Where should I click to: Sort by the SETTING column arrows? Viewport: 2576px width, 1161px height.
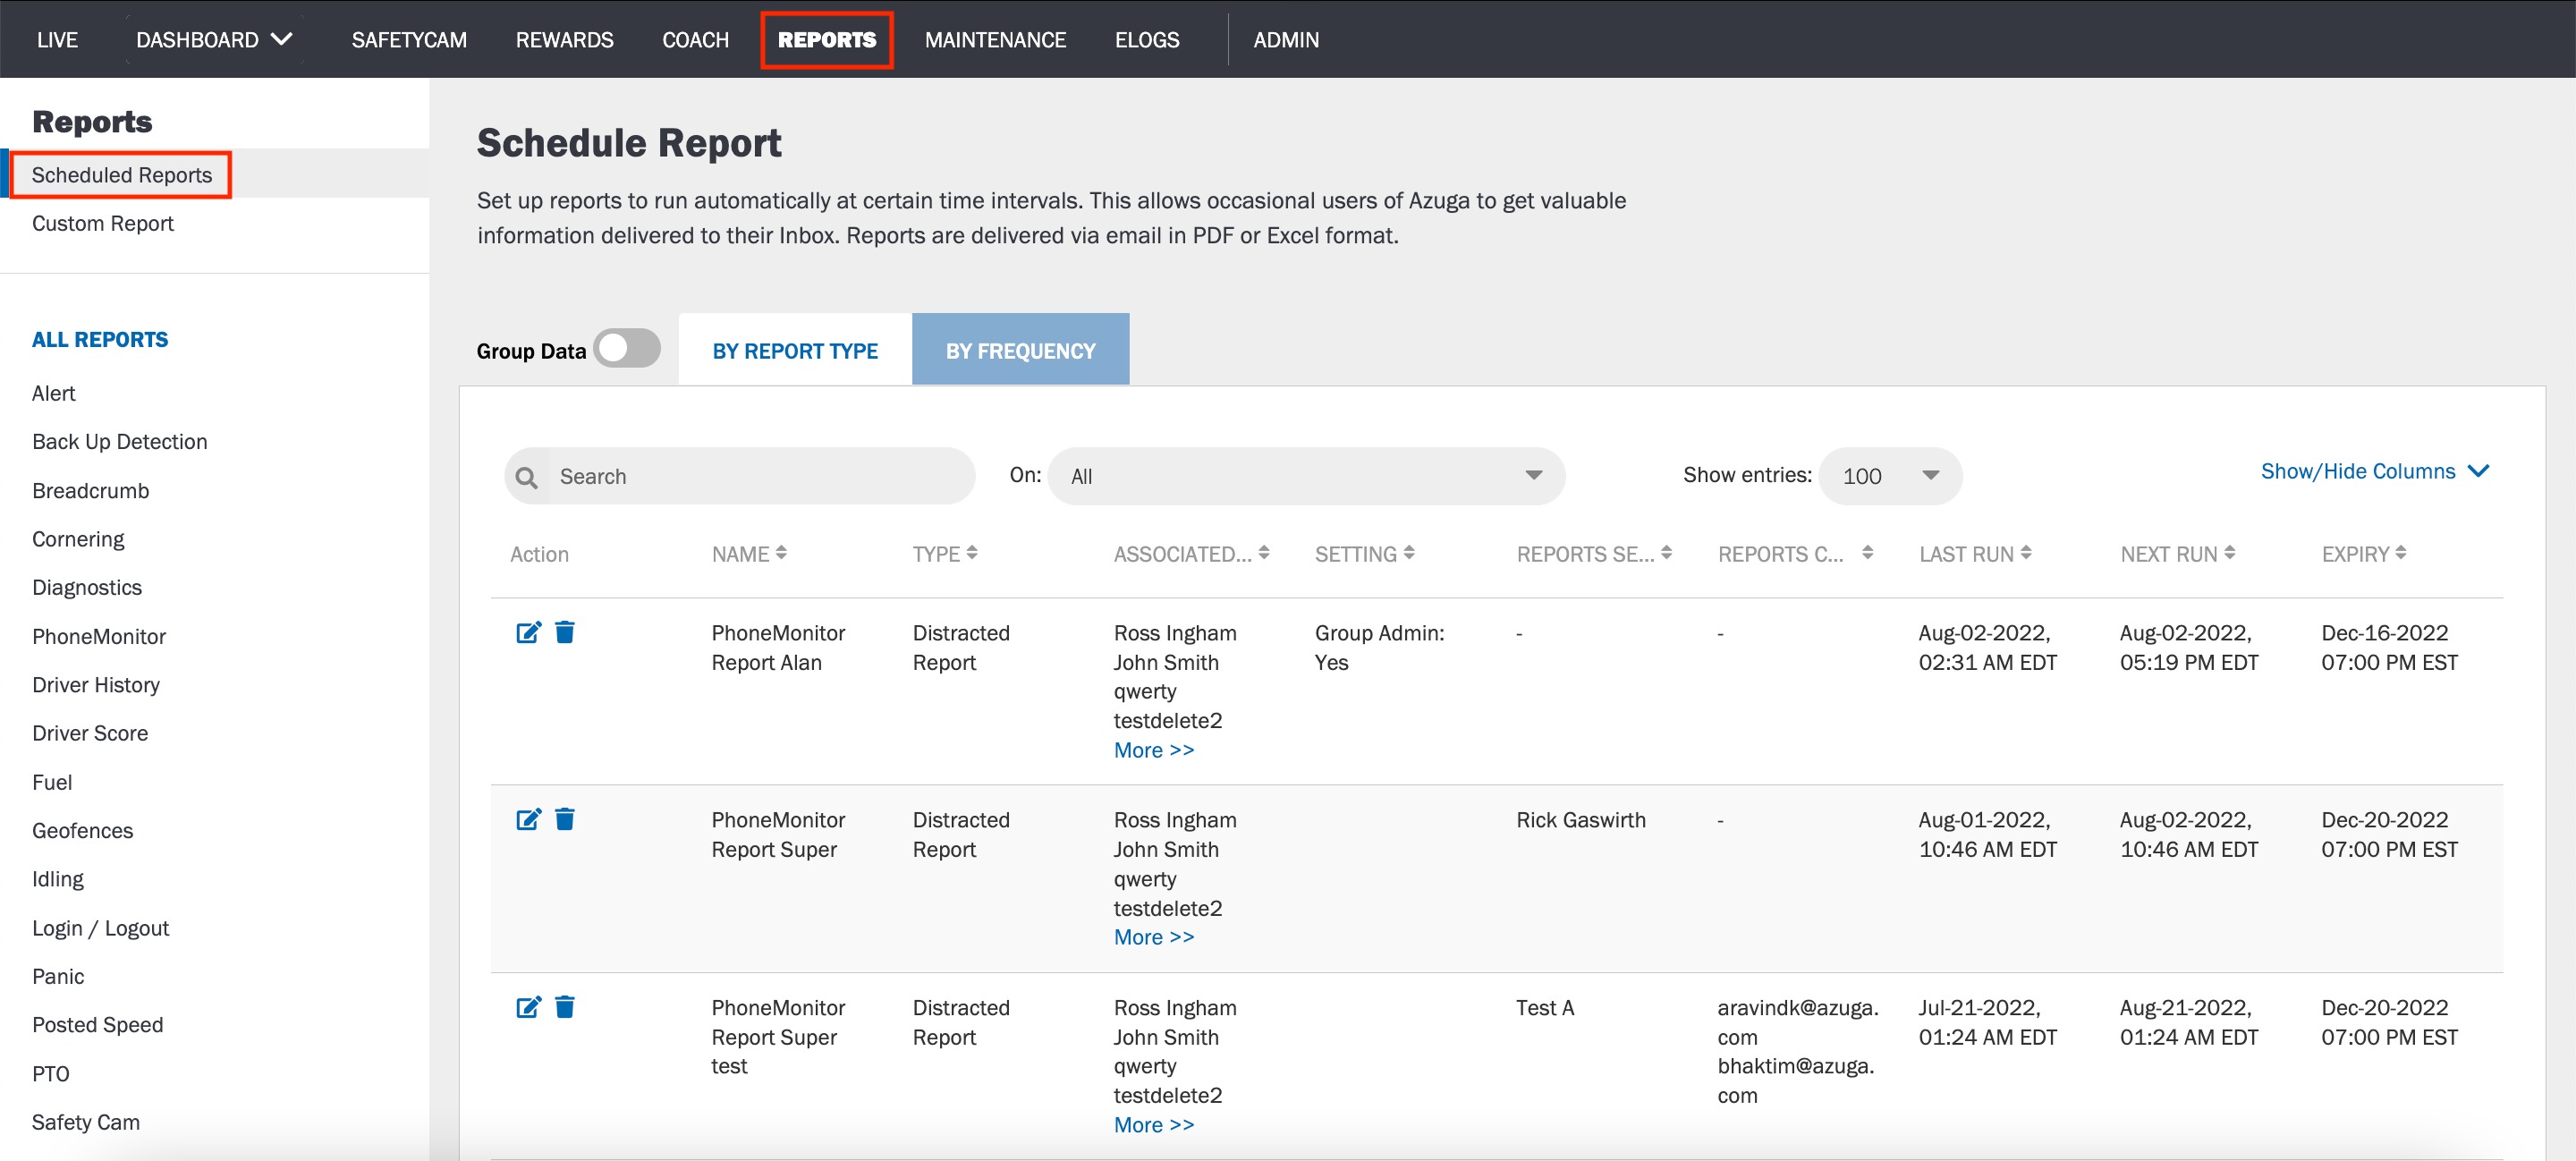click(1409, 553)
